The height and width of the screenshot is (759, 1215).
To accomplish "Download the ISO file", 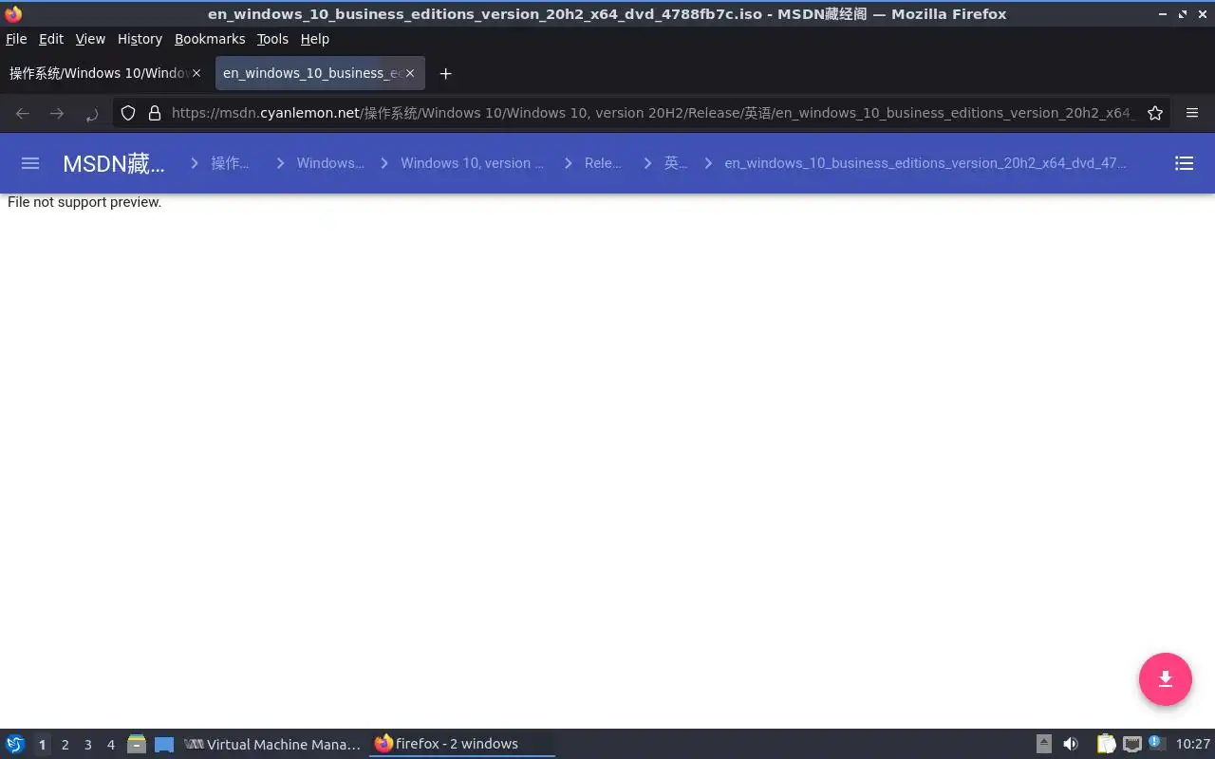I will pyautogui.click(x=1166, y=679).
